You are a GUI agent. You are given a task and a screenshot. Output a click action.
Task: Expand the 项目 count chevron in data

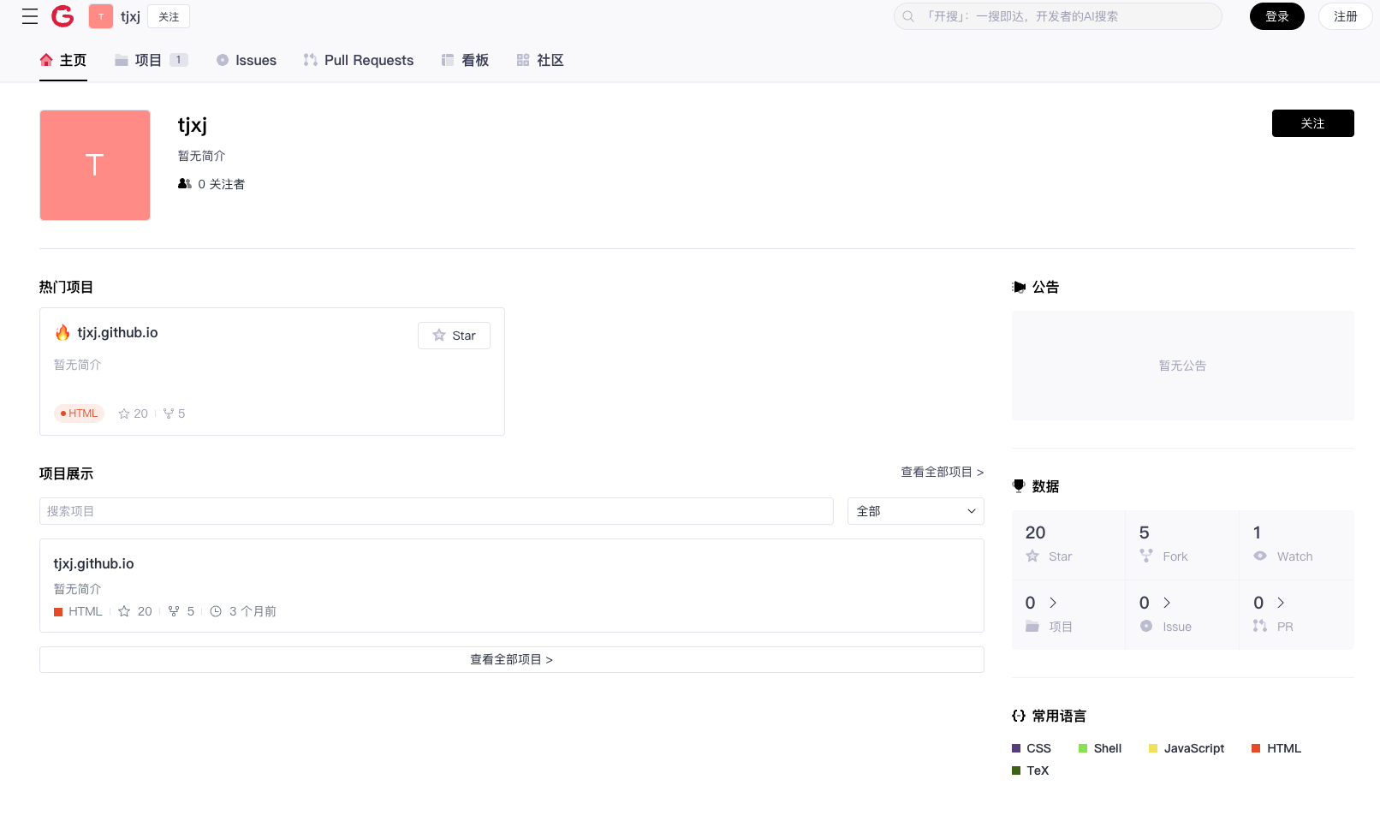pos(1053,603)
